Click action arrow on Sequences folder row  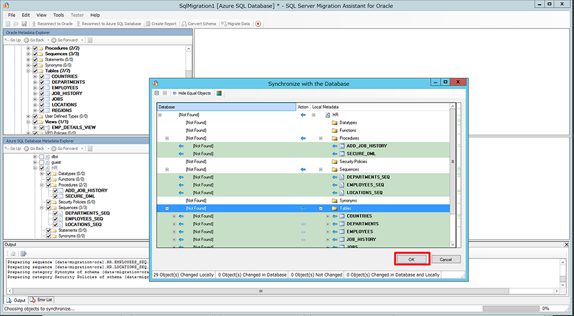[303, 170]
